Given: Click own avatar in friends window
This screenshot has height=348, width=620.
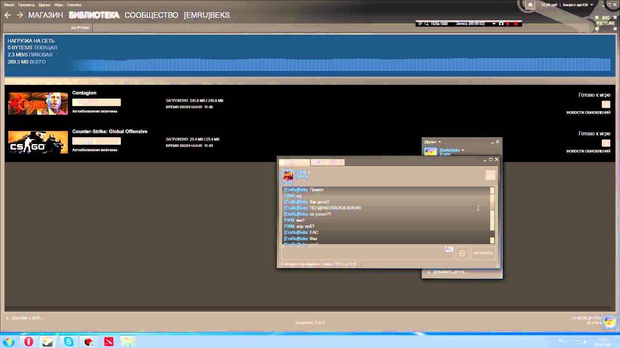Looking at the screenshot, I should click(x=430, y=152).
